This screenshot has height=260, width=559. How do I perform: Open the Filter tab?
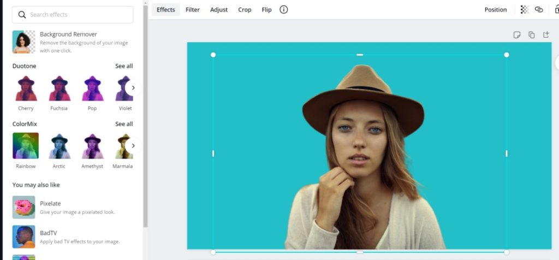pyautogui.click(x=193, y=10)
